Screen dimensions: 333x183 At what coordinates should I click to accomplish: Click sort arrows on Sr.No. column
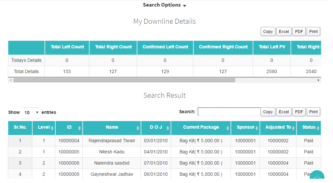point(29,128)
